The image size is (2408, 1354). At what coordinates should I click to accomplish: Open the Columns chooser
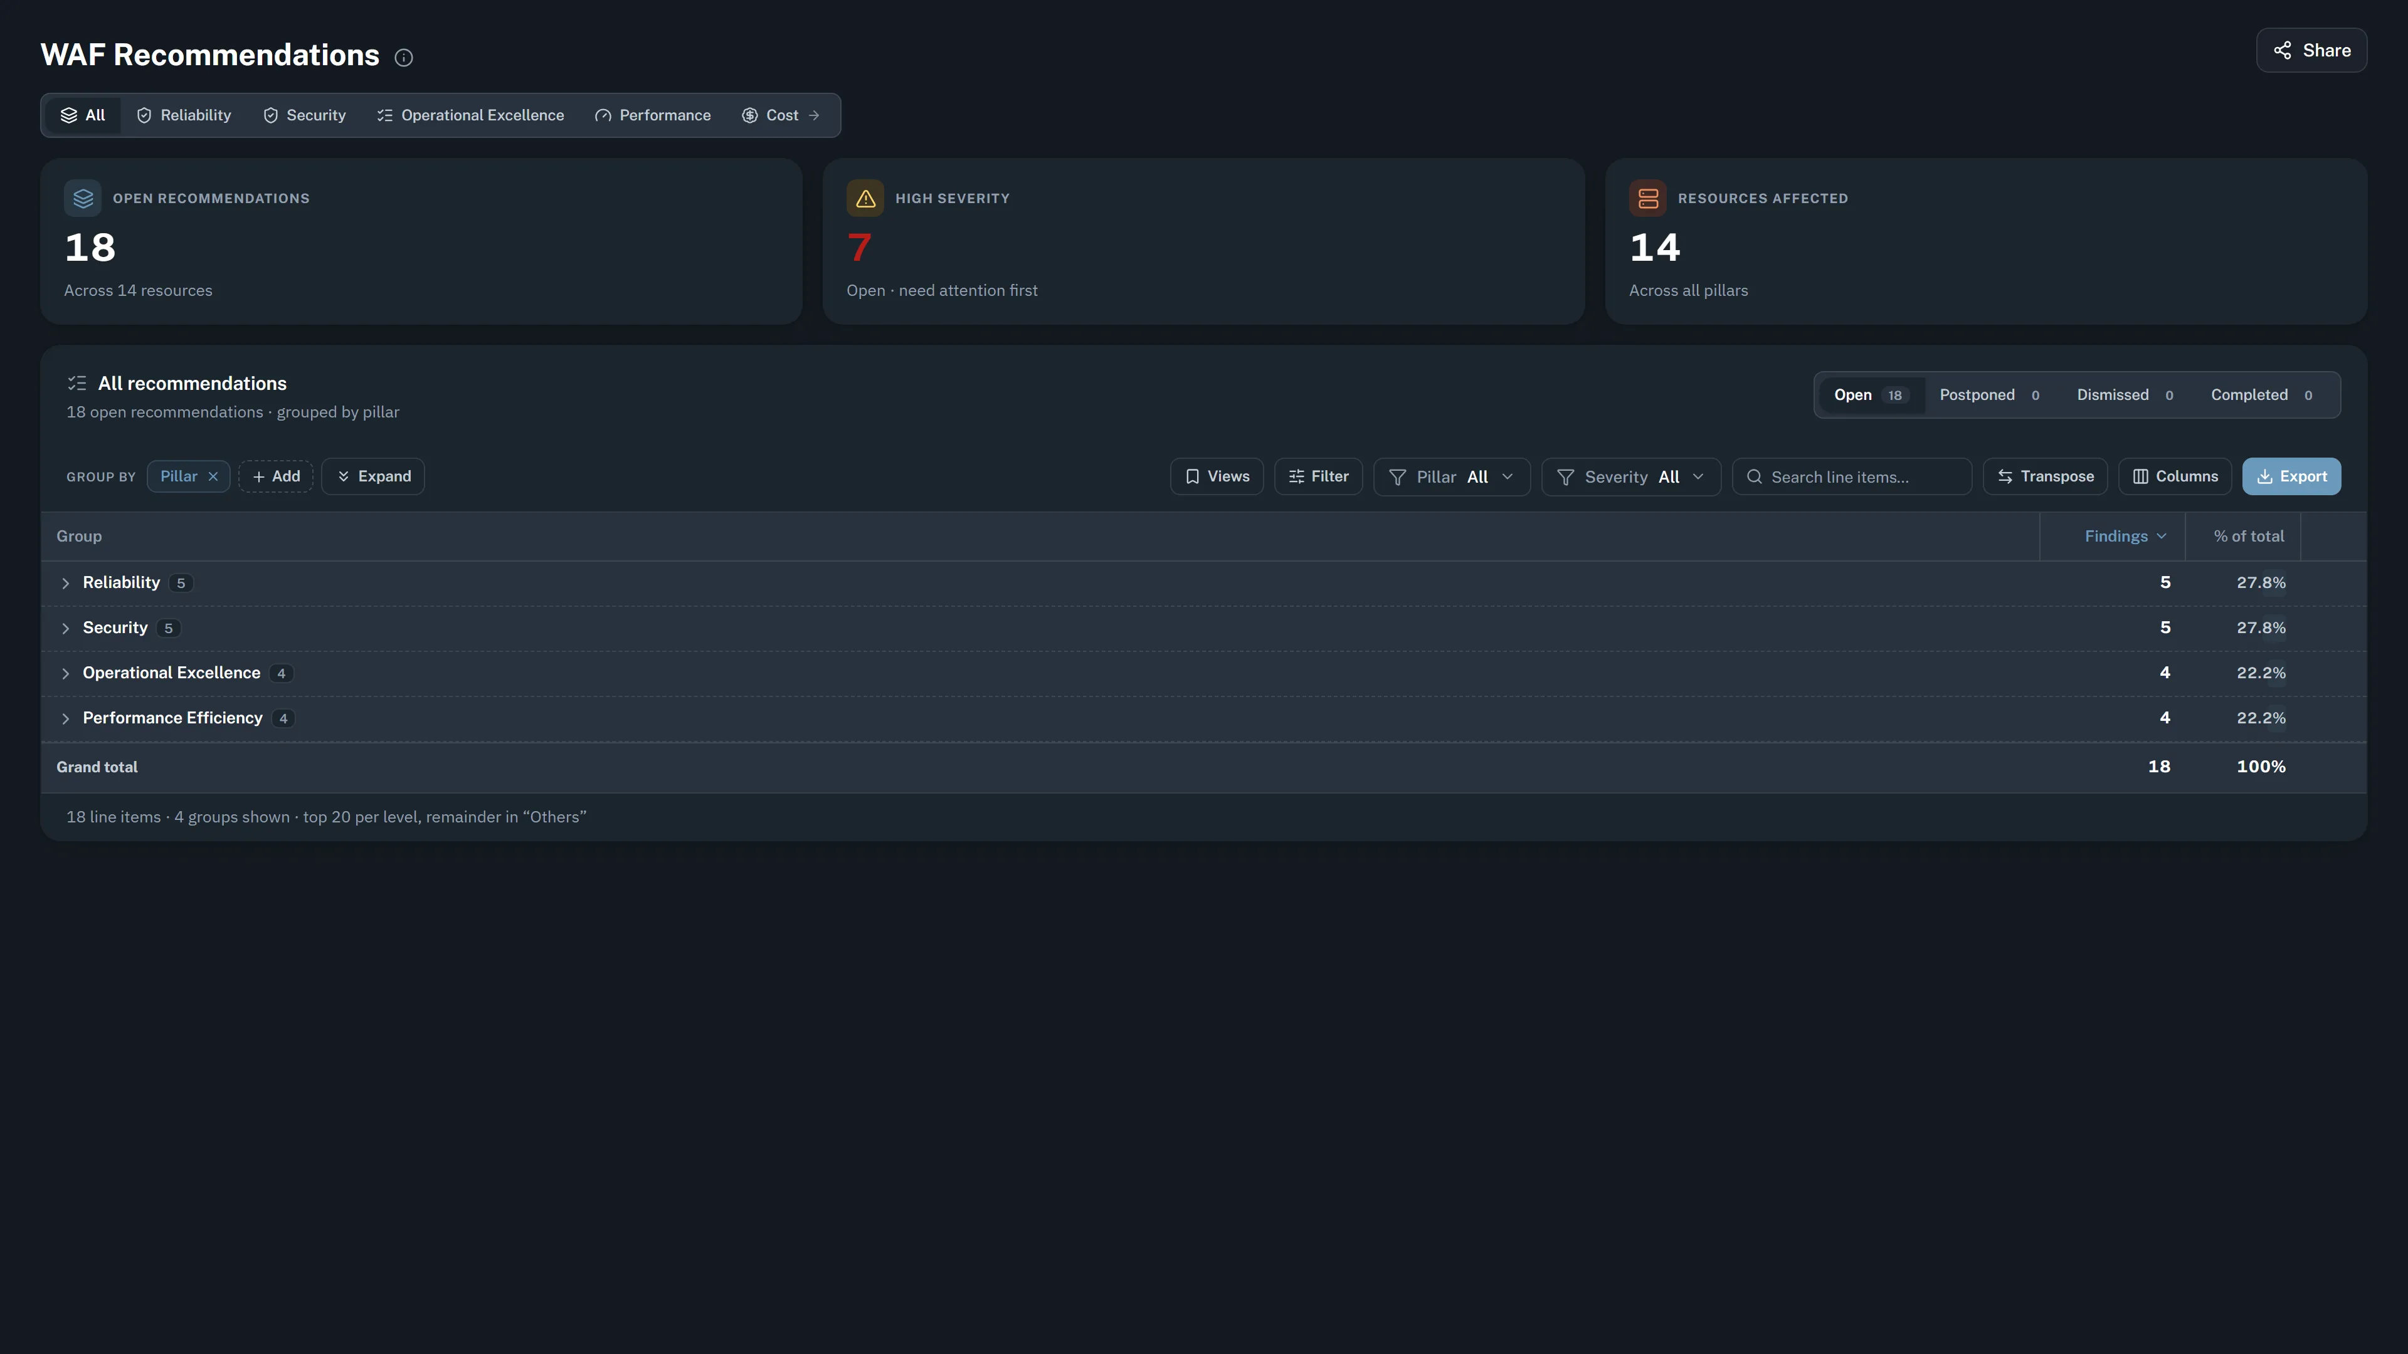coord(2175,476)
